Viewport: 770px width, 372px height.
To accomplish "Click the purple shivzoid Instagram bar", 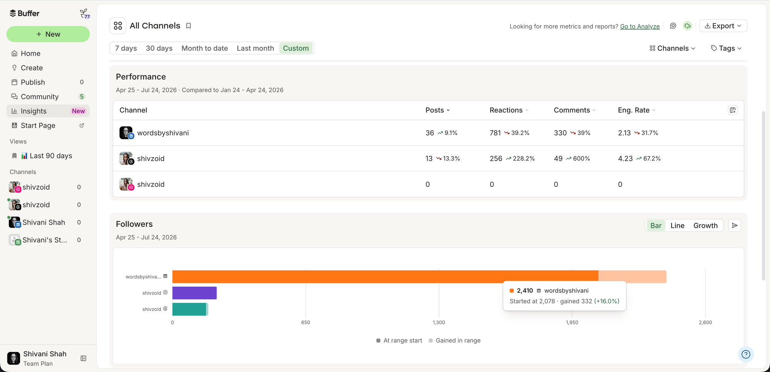I will coord(194,293).
